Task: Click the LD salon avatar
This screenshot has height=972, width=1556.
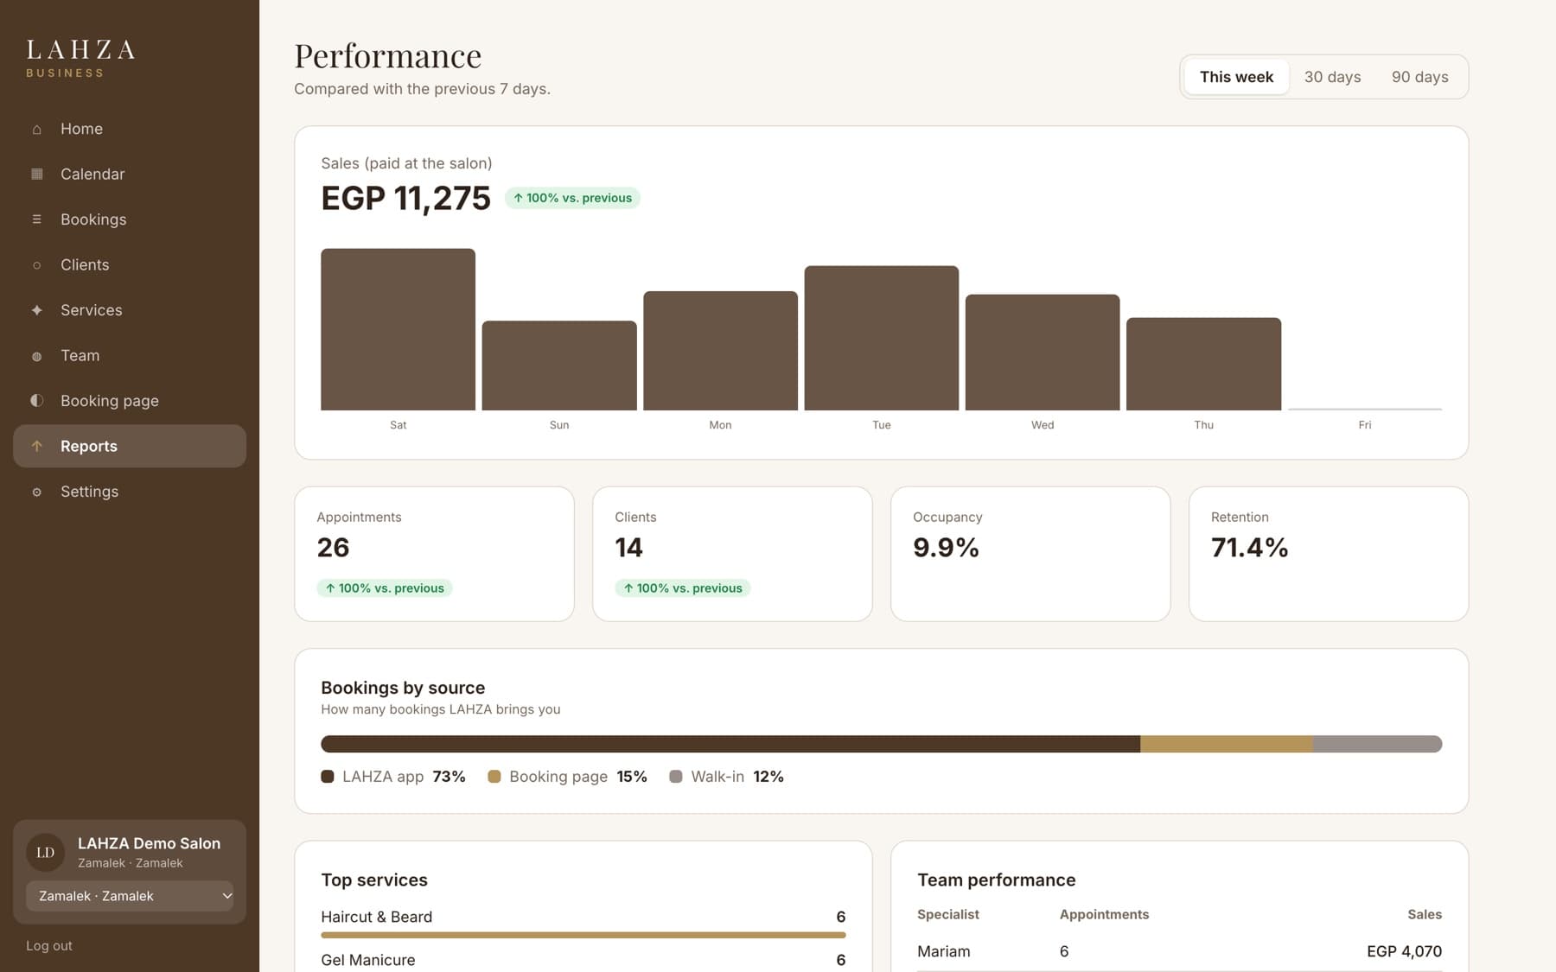Action: 45,852
